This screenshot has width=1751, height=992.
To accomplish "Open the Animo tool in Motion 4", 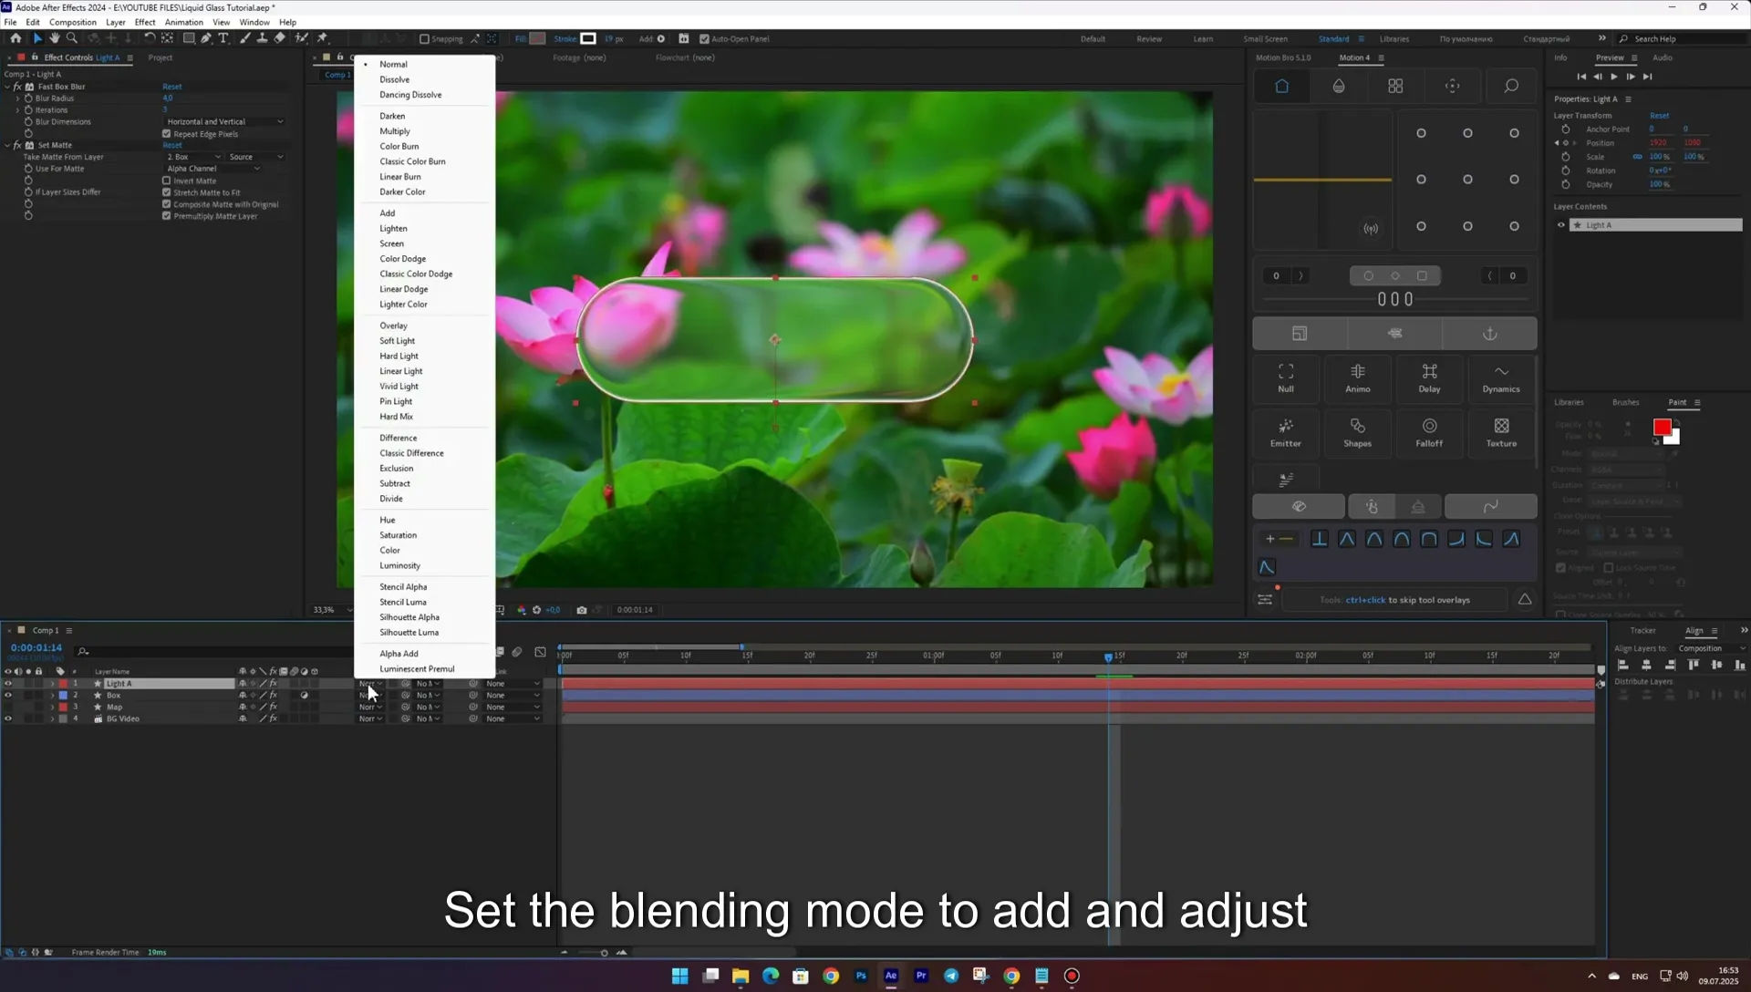I will tap(1358, 377).
